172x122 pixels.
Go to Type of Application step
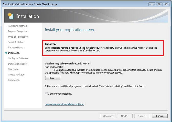click(x=18, y=37)
